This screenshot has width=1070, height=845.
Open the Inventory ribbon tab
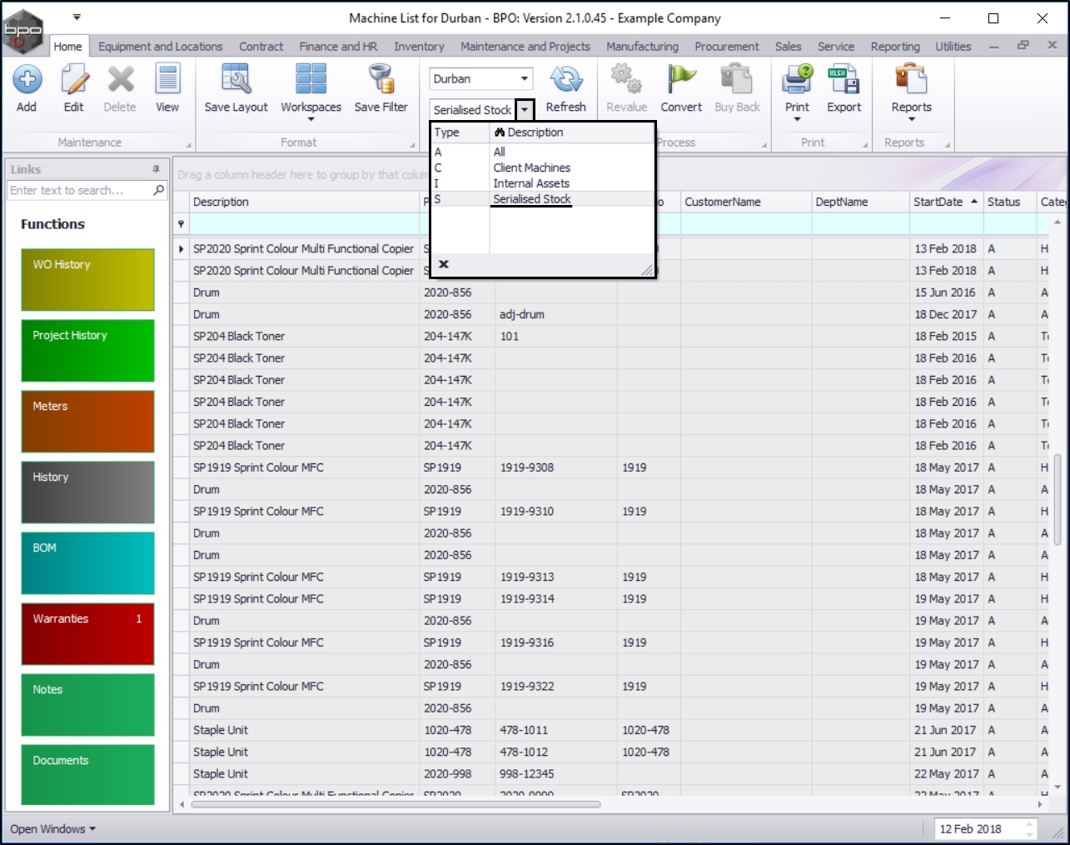click(419, 47)
